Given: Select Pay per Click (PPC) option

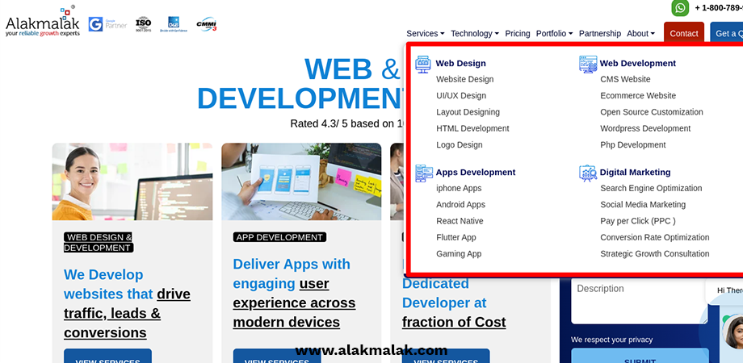Looking at the screenshot, I should point(638,221).
